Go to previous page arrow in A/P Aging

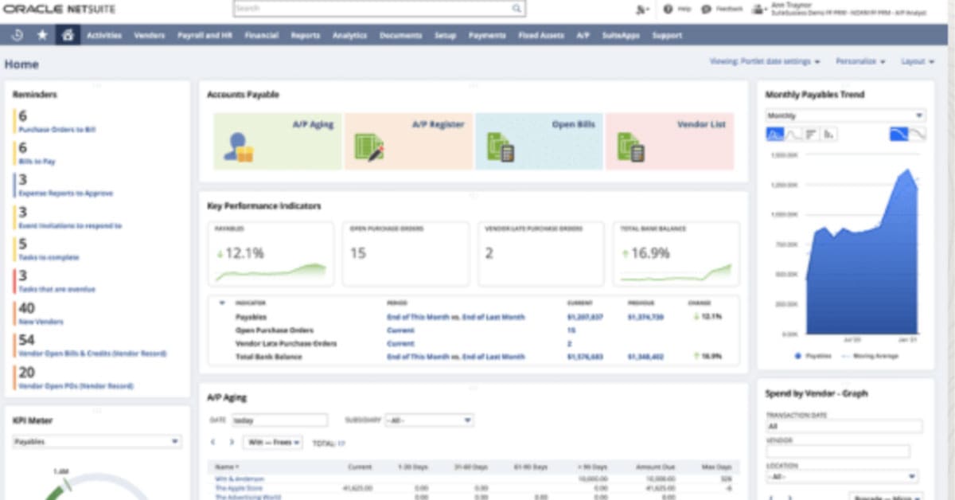[x=212, y=442]
